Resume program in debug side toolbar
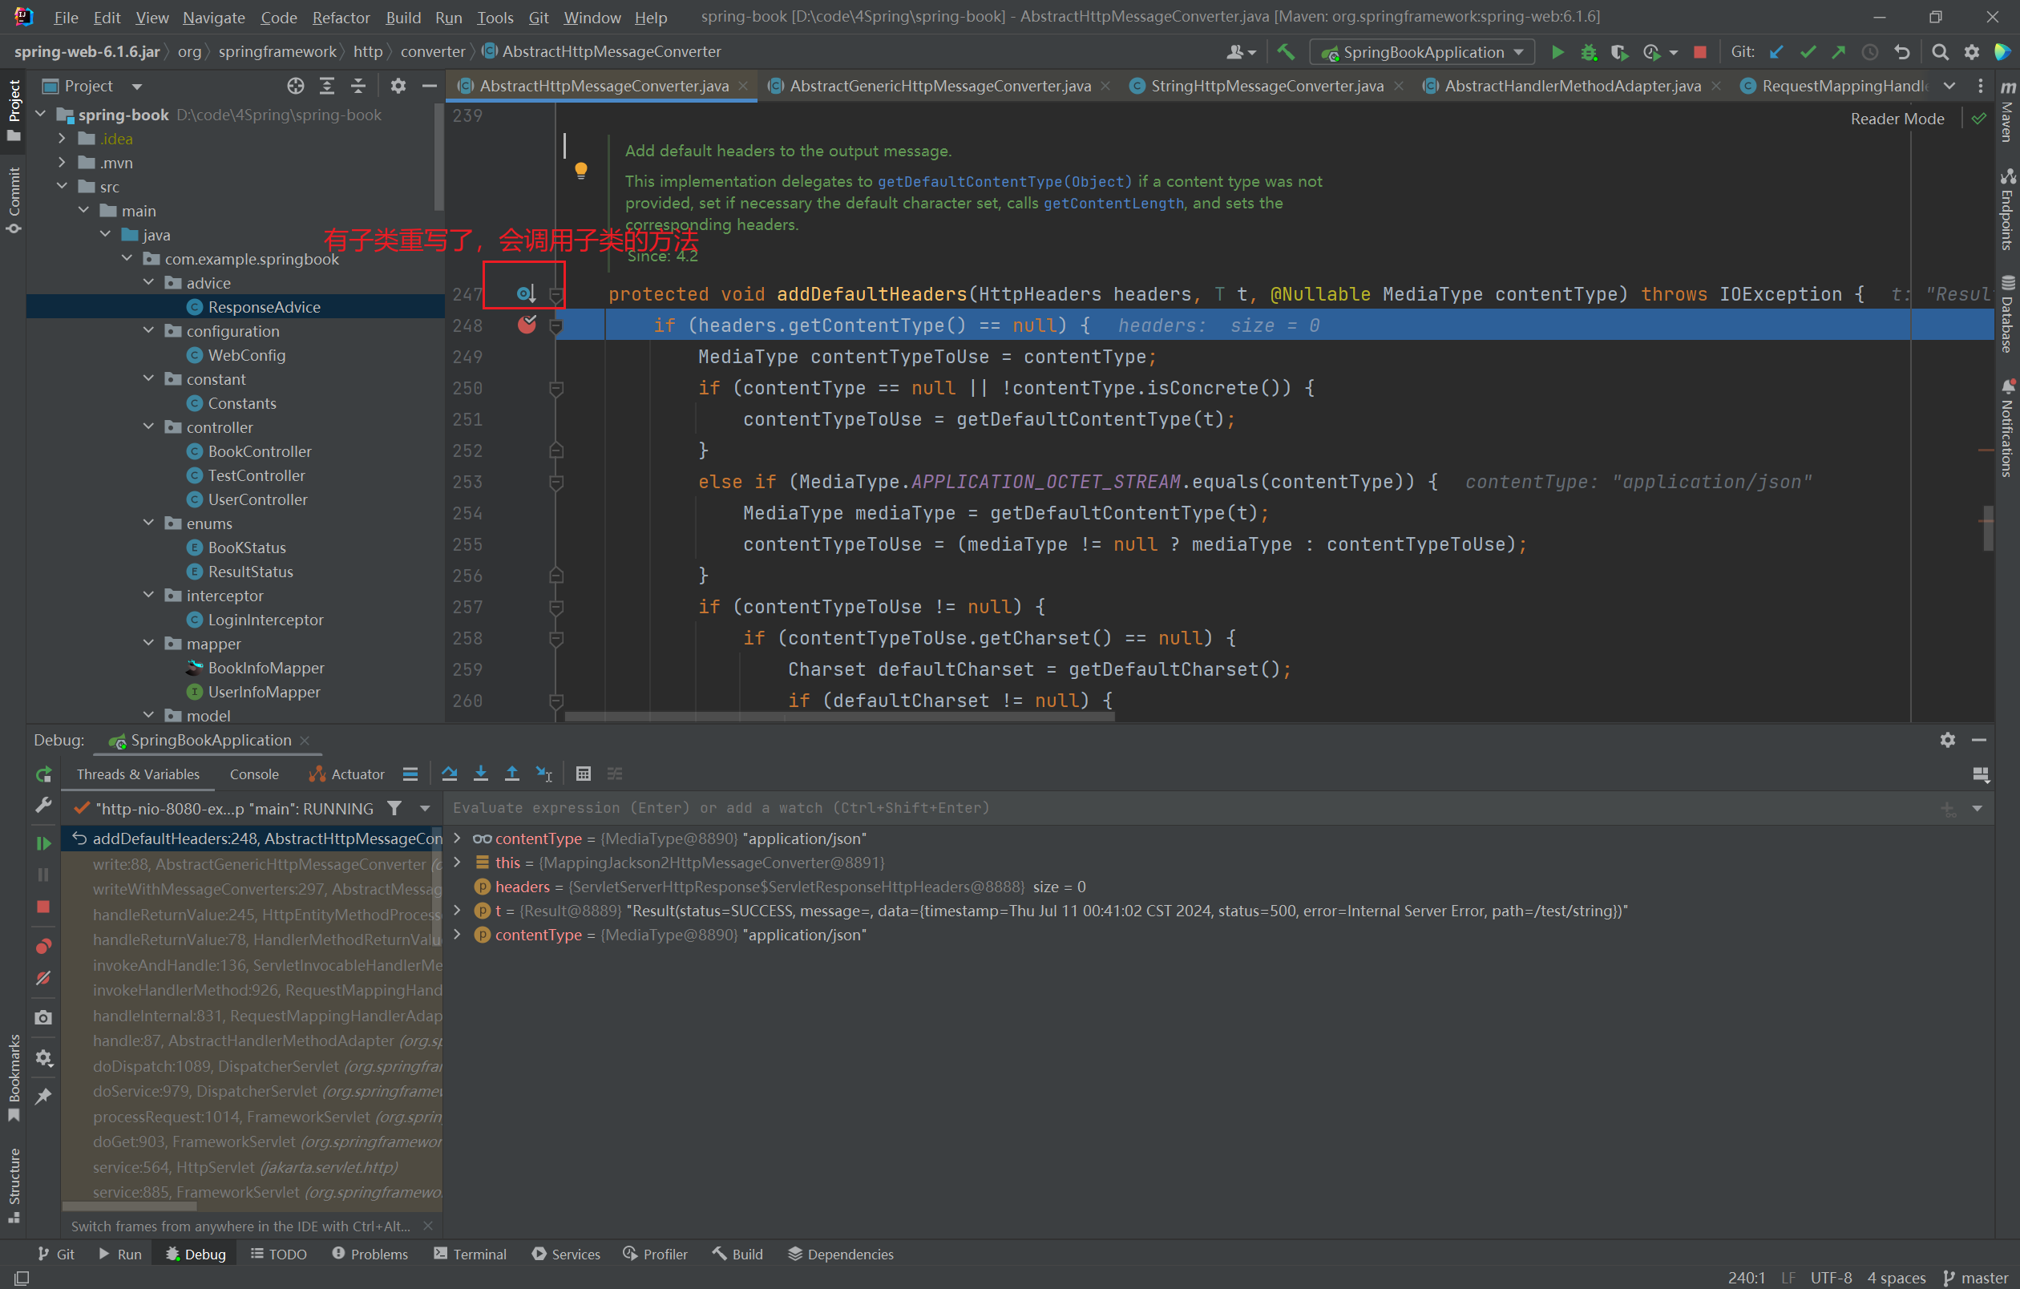The height and width of the screenshot is (1289, 2020). pos(43,842)
